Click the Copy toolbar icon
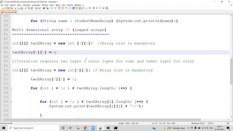Viewport: 233px width, 131px height. 29,8
